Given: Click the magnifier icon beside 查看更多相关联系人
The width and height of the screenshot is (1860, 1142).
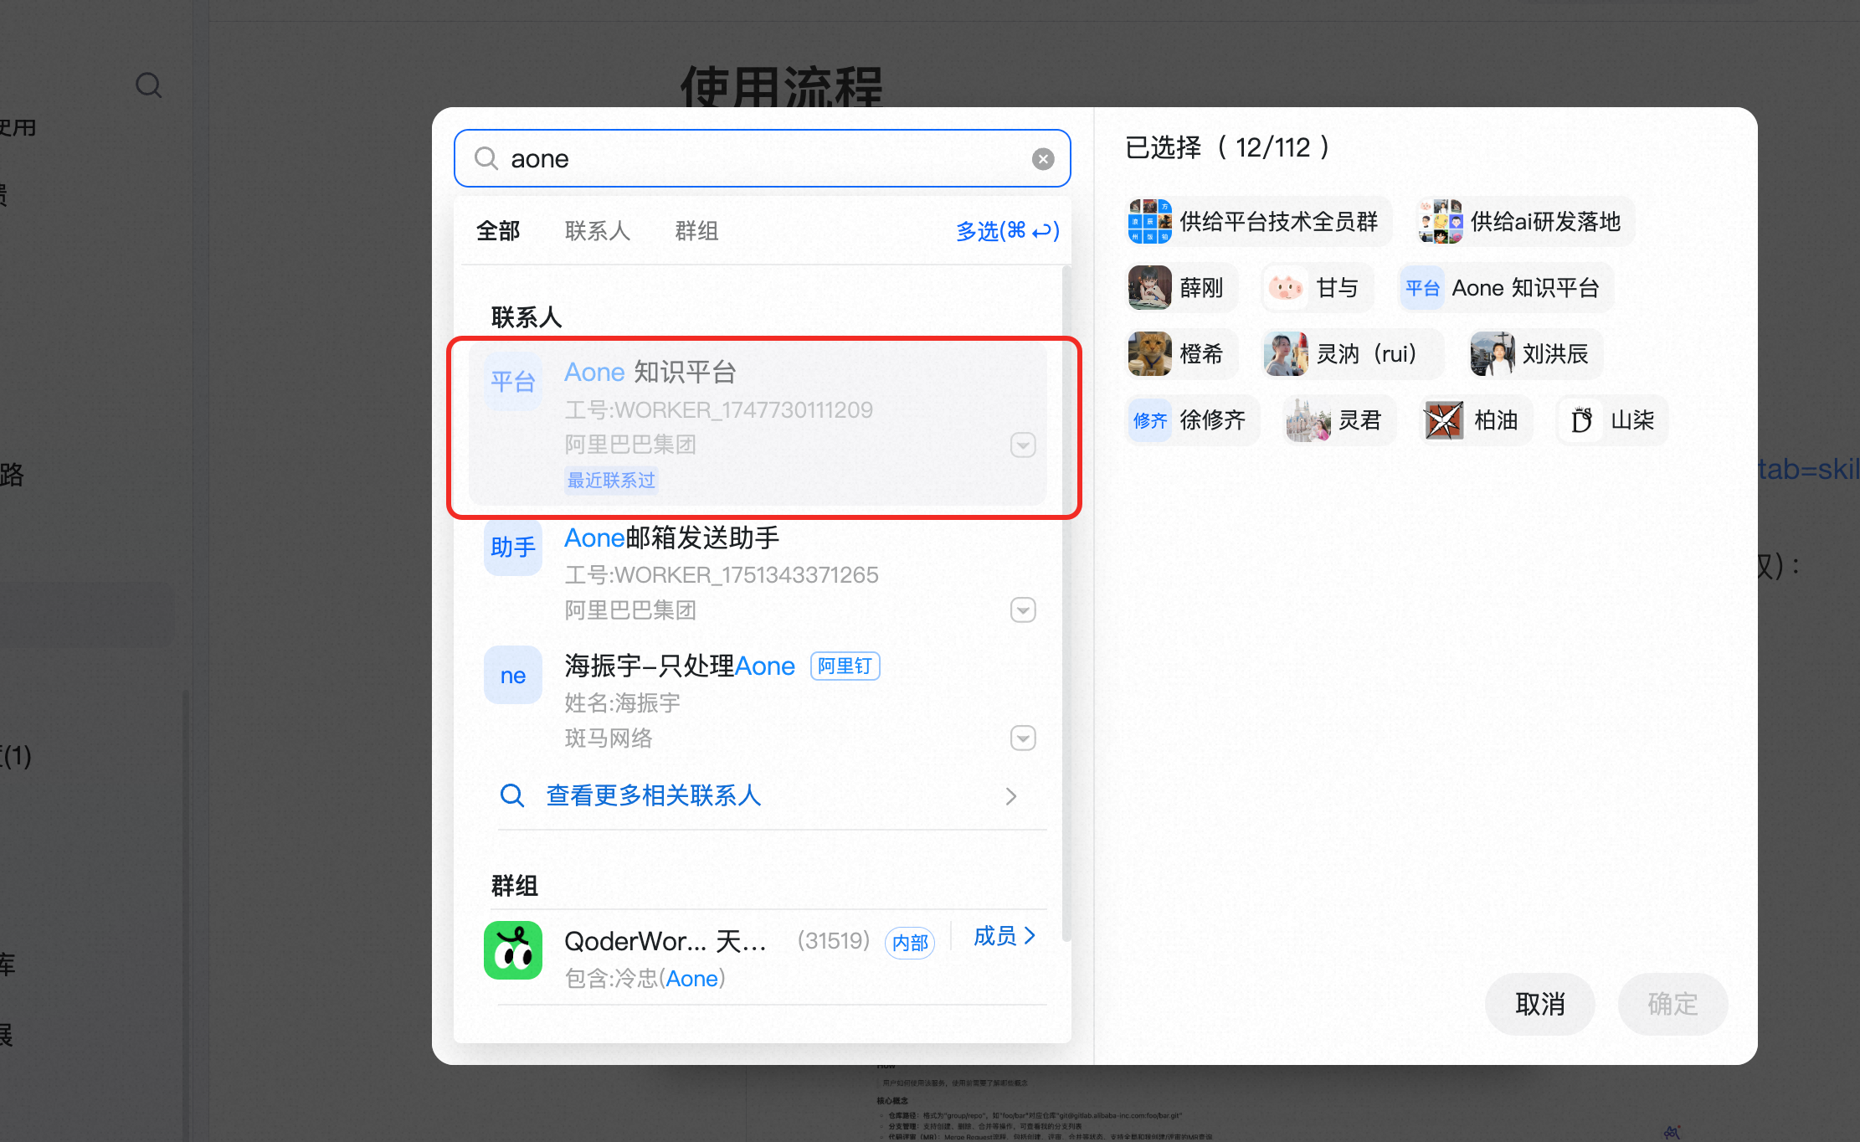Looking at the screenshot, I should pos(512,795).
